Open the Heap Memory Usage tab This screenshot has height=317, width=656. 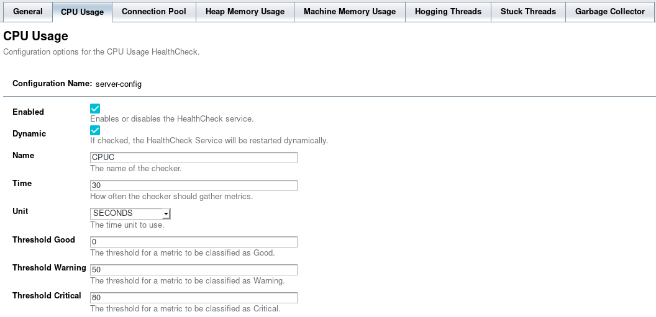point(245,12)
